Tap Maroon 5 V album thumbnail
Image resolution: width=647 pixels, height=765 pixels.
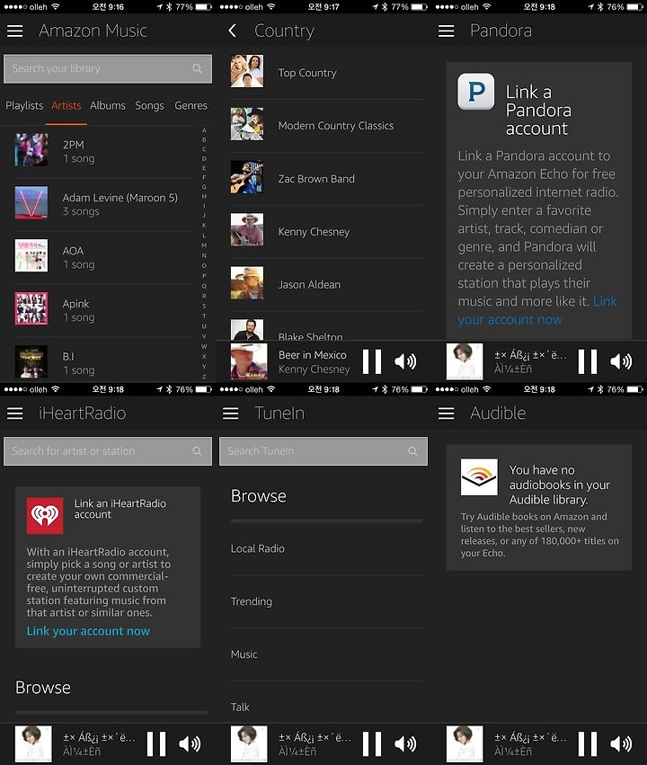click(x=31, y=202)
